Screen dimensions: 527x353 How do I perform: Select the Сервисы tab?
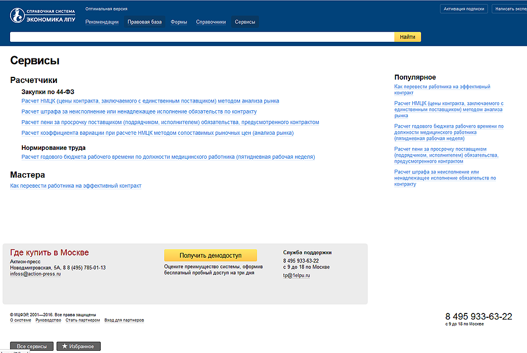point(245,22)
